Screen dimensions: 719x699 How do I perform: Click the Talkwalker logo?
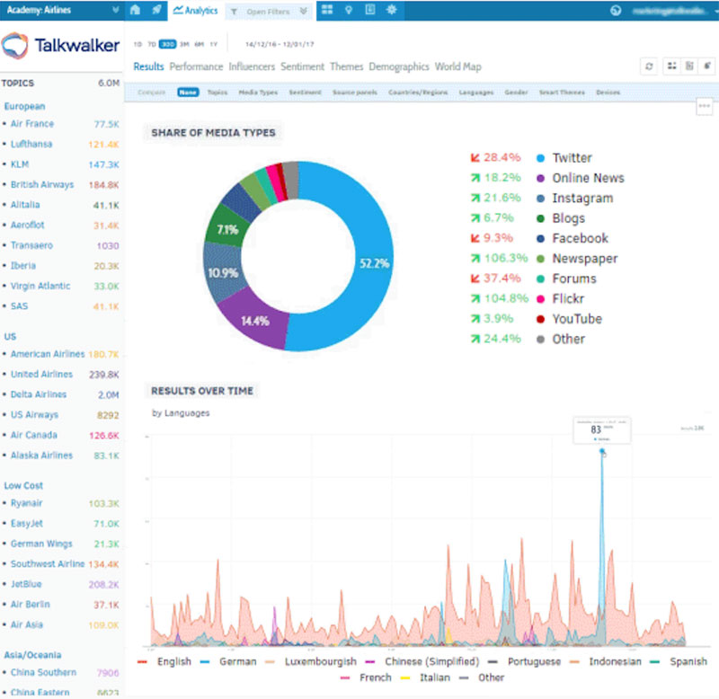[x=60, y=46]
